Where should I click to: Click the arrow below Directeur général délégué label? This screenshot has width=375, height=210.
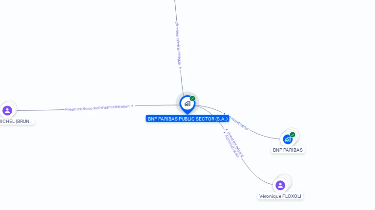pyautogui.click(x=181, y=68)
